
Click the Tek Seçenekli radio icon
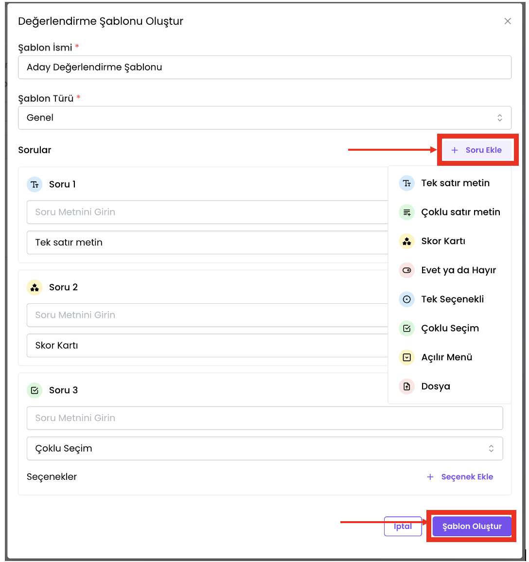coord(406,299)
